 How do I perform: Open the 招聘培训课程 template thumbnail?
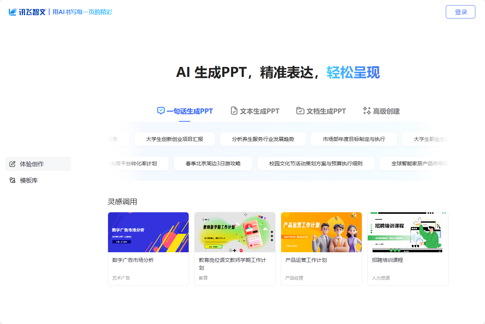point(408,232)
